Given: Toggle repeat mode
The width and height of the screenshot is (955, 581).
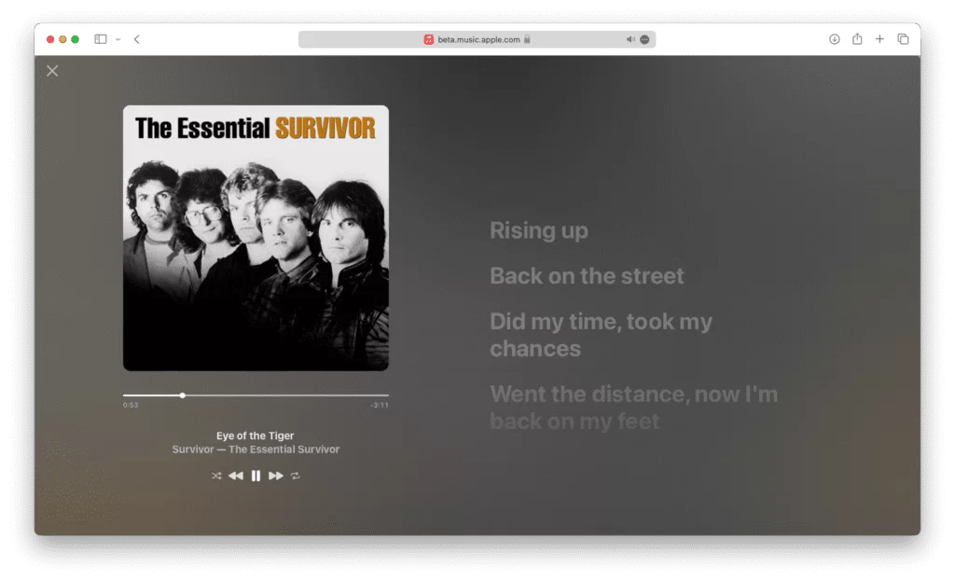Looking at the screenshot, I should tap(296, 476).
